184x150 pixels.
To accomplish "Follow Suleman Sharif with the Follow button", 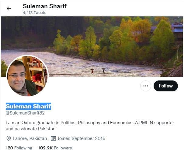I will [165, 86].
